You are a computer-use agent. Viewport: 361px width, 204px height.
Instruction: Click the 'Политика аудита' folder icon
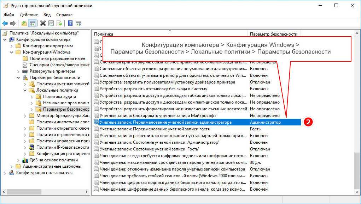39,97
